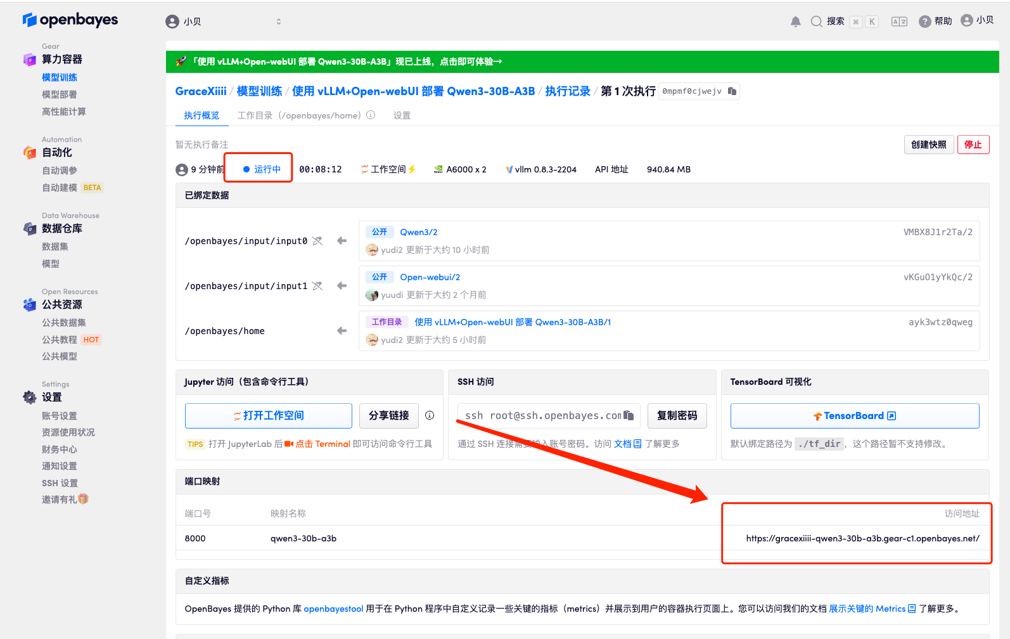The width and height of the screenshot is (1010, 639).
Task: Open the notification bell
Action: point(796,22)
